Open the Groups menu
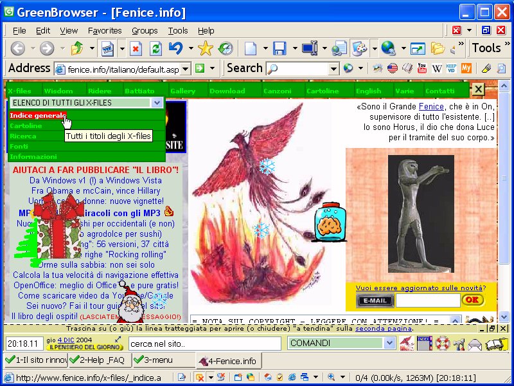514x386 pixels. pyautogui.click(x=145, y=30)
